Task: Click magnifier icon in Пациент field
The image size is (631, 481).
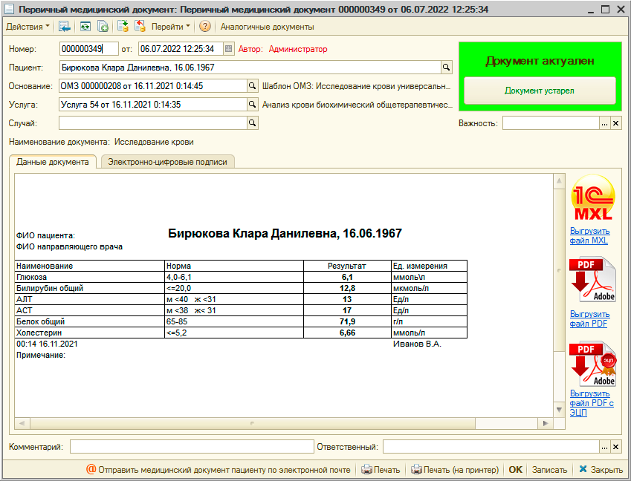Action: (x=446, y=68)
